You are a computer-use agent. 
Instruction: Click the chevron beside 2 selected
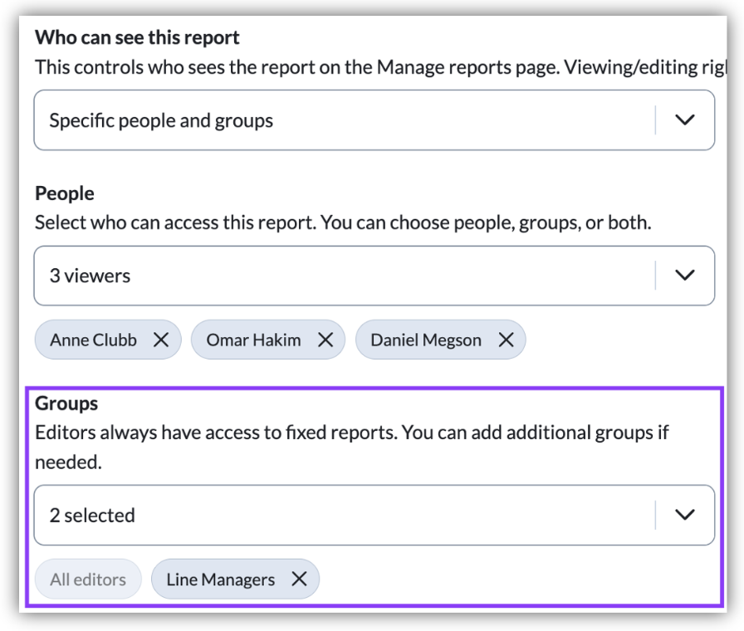(684, 515)
